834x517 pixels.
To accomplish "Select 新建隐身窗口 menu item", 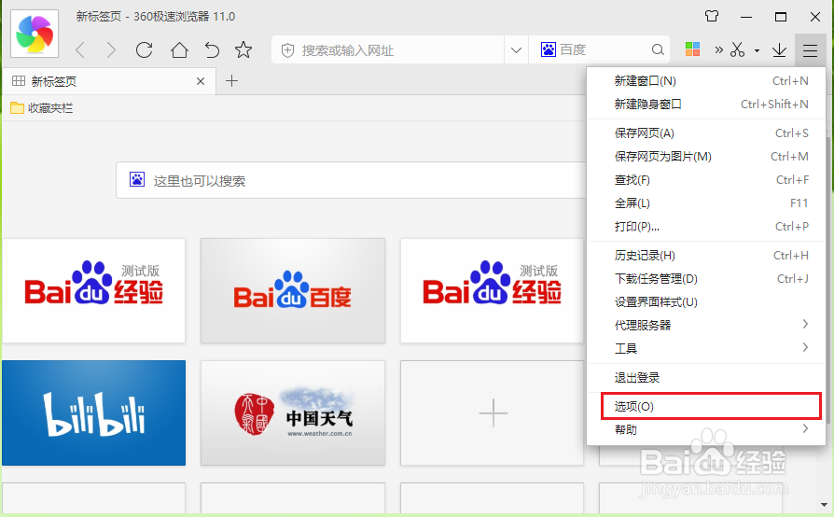I will pos(706,105).
